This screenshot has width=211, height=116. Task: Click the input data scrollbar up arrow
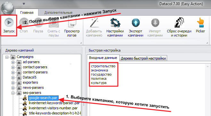[x=208, y=66]
